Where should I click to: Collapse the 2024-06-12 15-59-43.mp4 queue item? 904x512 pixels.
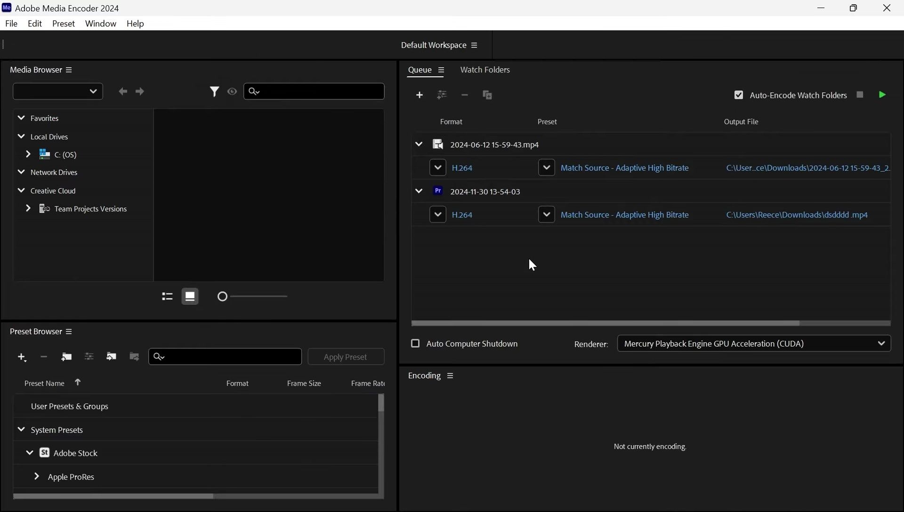point(419,144)
